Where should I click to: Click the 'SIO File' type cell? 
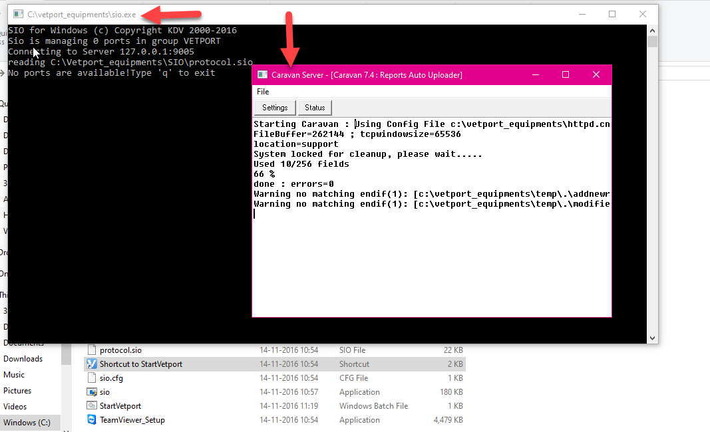352,350
